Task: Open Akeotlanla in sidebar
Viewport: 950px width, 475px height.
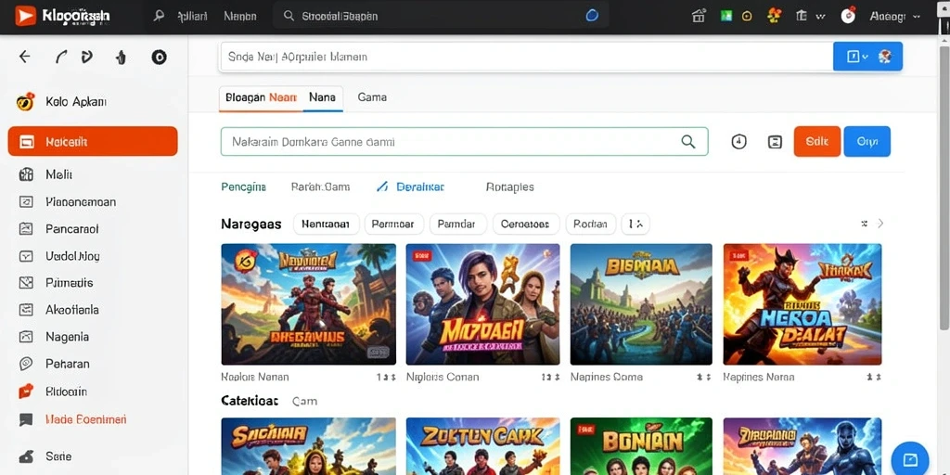Action: pyautogui.click(x=58, y=310)
